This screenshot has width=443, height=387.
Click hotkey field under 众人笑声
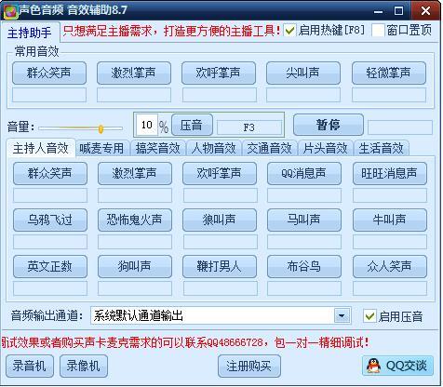(x=390, y=288)
